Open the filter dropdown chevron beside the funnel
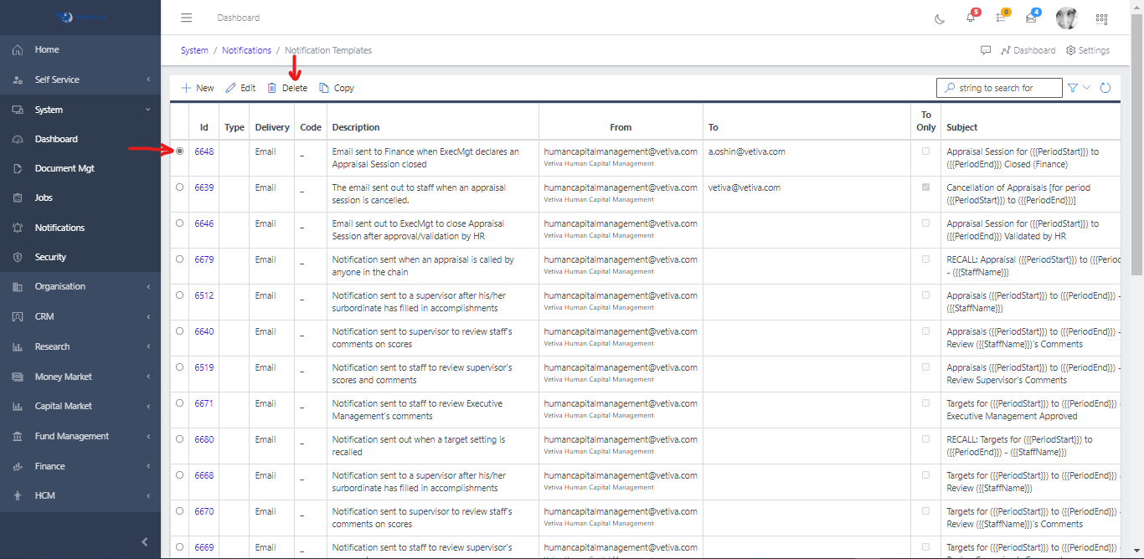The height and width of the screenshot is (559, 1144). 1085,87
